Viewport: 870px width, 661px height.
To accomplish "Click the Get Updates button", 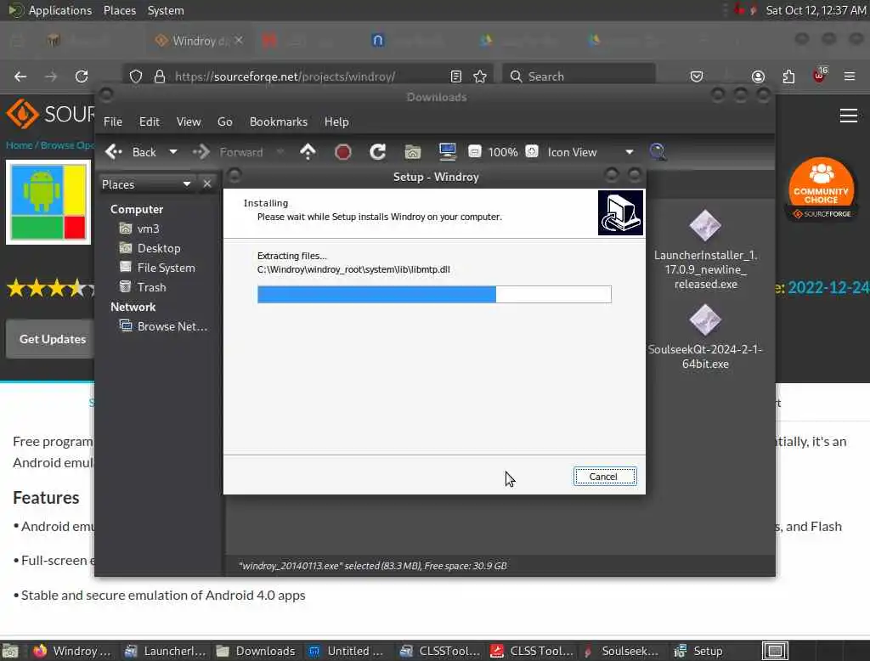I will coord(50,339).
